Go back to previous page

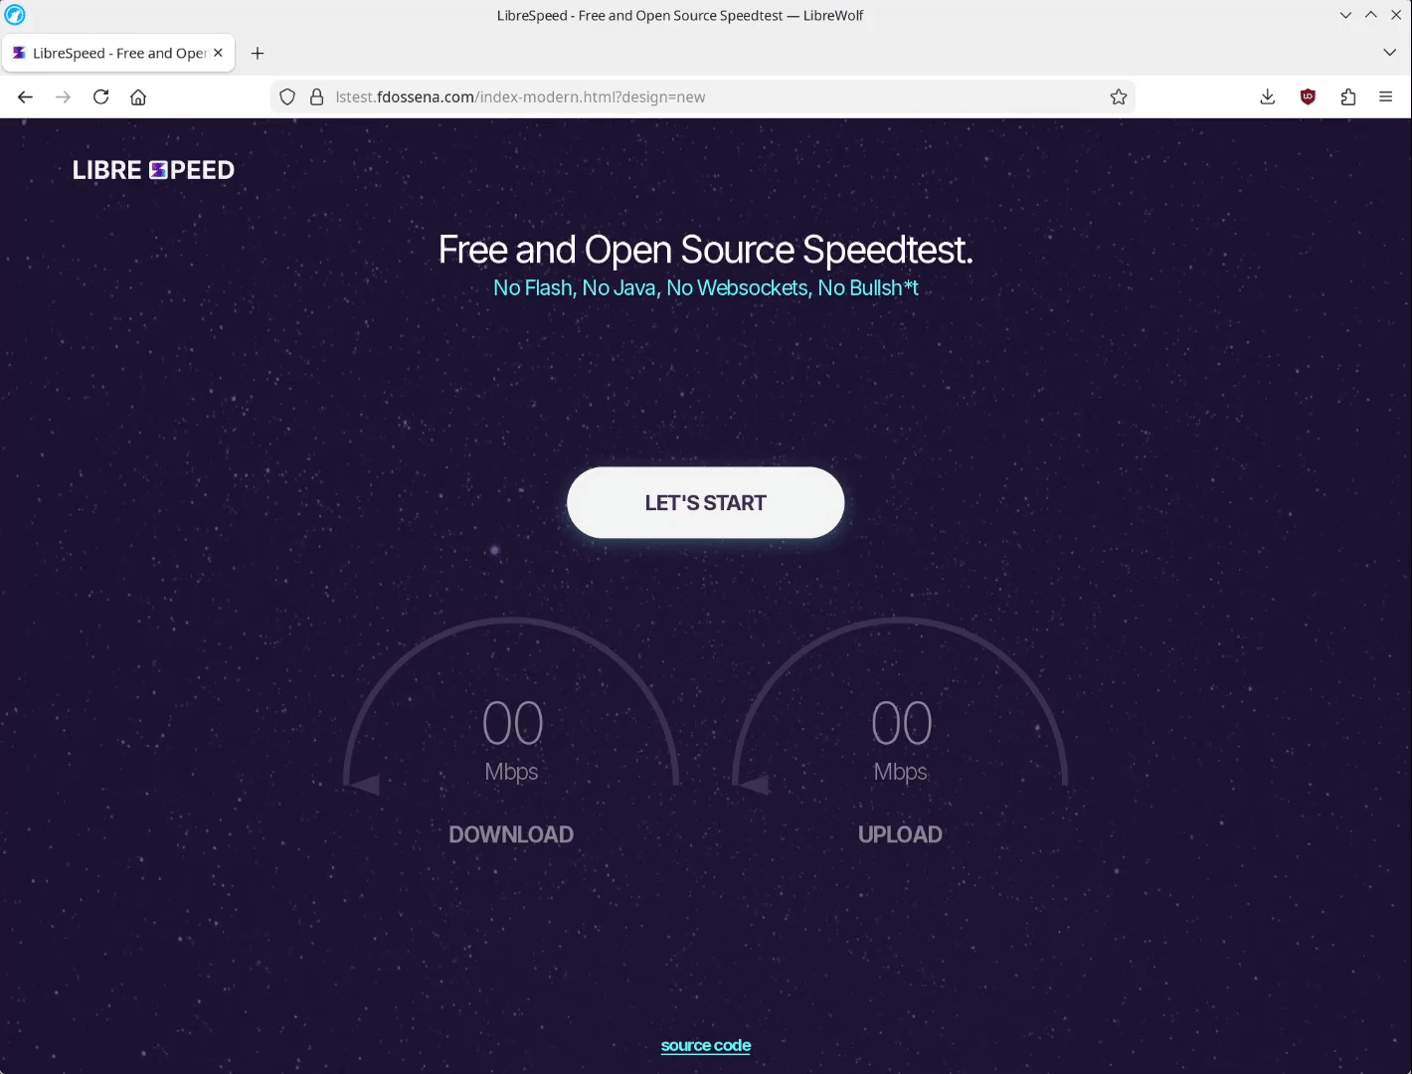click(26, 96)
